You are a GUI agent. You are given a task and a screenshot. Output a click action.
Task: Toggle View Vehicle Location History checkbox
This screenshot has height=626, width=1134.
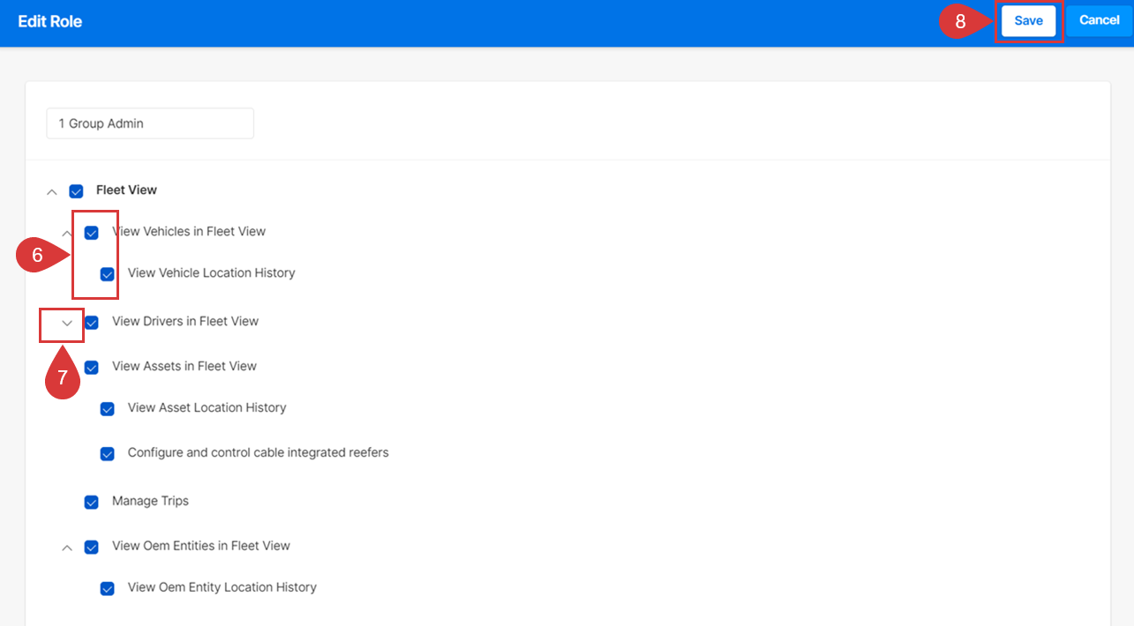pos(108,274)
